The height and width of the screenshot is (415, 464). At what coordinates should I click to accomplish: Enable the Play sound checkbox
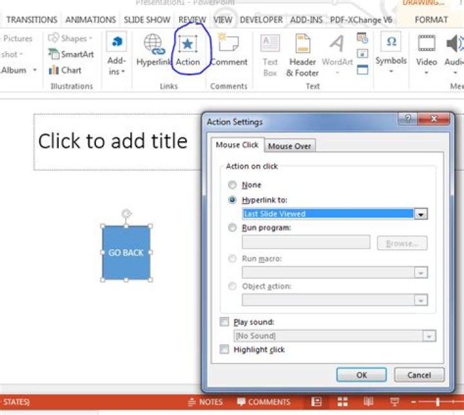point(224,321)
